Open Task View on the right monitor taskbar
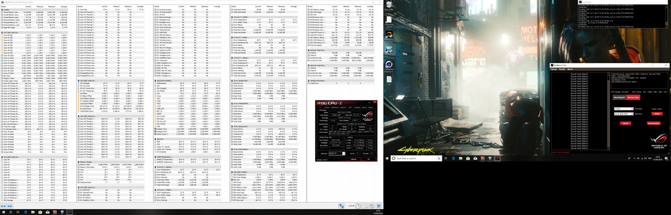The height and width of the screenshot is (215, 671). pos(446,158)
